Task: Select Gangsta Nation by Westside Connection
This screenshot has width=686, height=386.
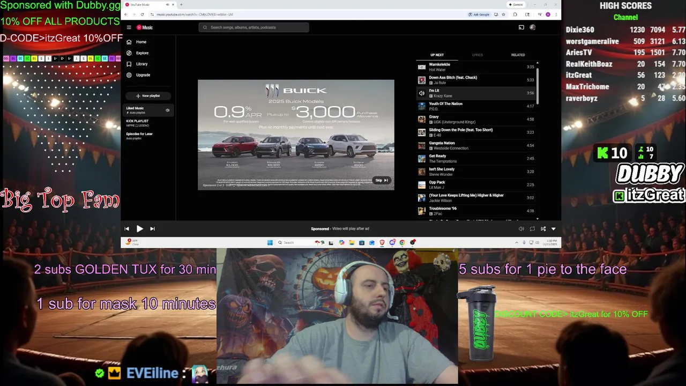Action: [476, 145]
